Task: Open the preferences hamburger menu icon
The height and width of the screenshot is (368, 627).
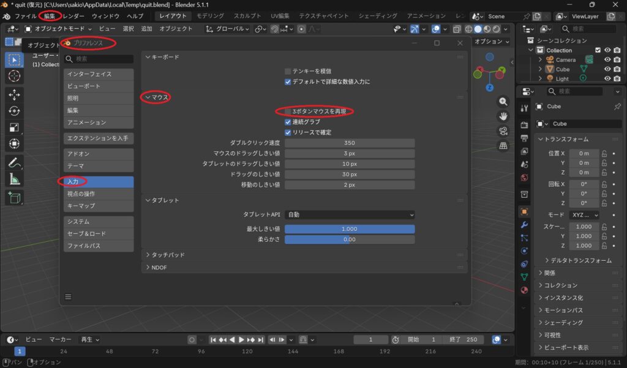Action: click(x=68, y=297)
